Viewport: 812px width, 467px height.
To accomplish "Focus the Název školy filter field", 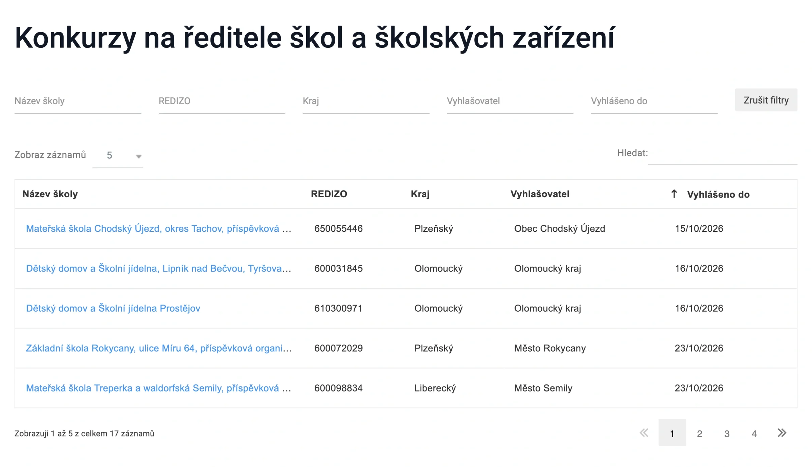I will click(78, 101).
